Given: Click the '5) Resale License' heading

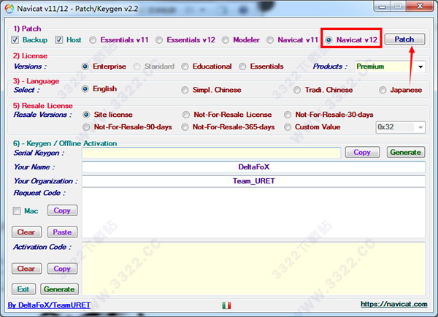Looking at the screenshot, I should click(43, 106).
